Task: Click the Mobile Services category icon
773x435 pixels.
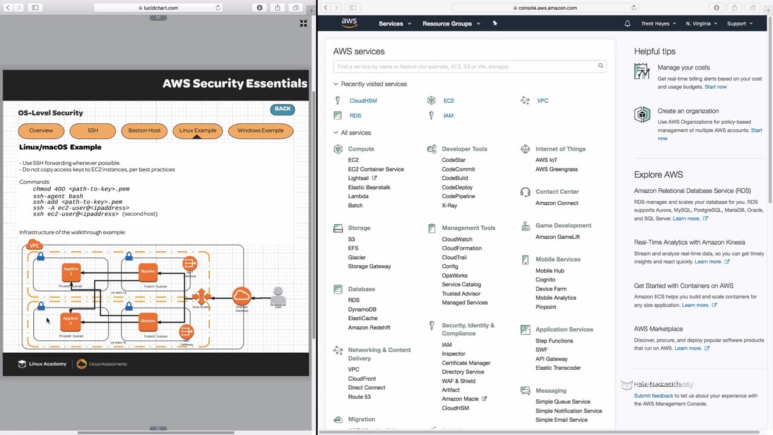Action: [x=525, y=259]
